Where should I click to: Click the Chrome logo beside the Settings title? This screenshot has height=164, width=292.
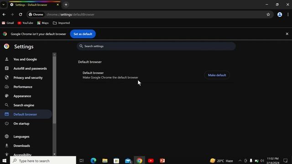[x=7, y=46]
